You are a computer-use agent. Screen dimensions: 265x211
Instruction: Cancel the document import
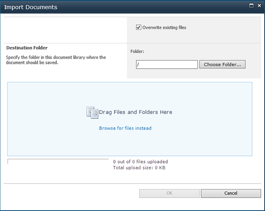(x=231, y=193)
